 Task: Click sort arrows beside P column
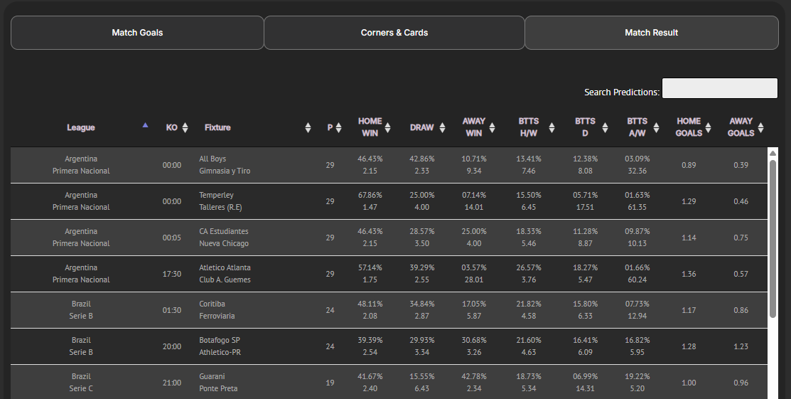point(338,128)
